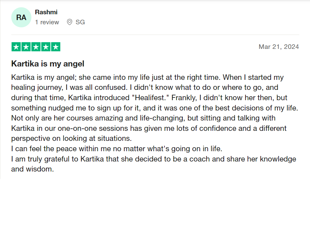Click the location pin icon
This screenshot has height=238, width=310.
point(69,22)
